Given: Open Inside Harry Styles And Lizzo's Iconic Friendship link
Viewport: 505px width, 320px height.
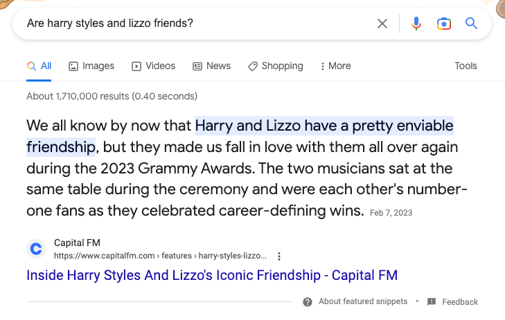Looking at the screenshot, I should [x=212, y=275].
